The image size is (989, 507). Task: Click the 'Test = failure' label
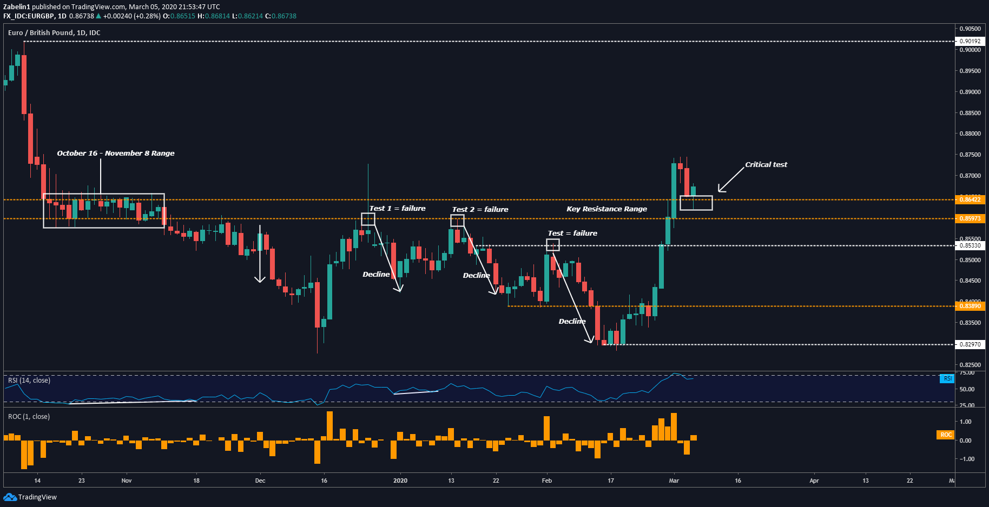(572, 234)
